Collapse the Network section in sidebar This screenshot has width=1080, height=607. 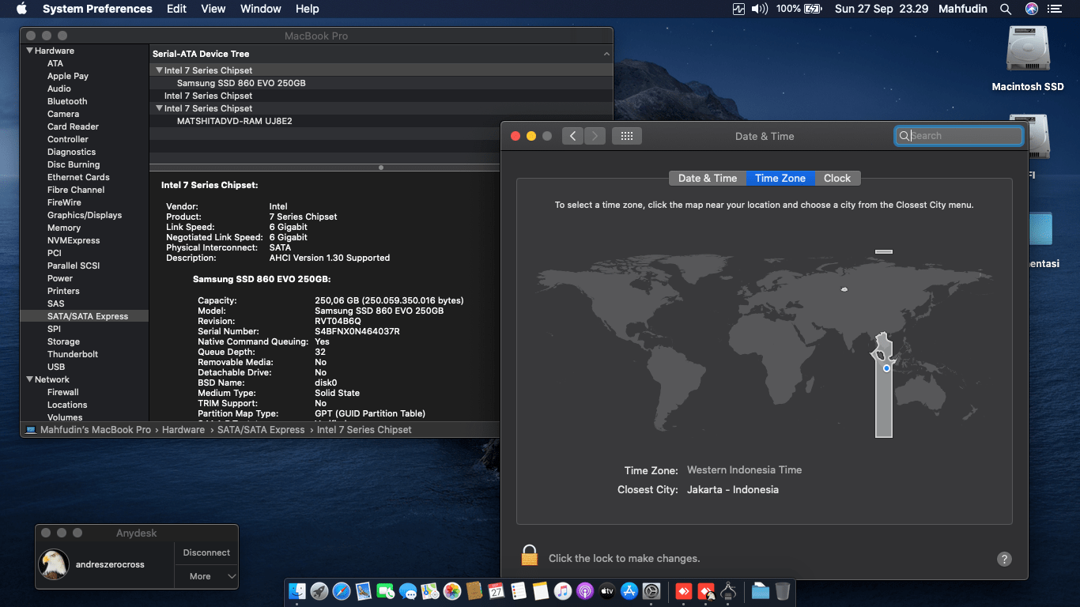point(29,379)
